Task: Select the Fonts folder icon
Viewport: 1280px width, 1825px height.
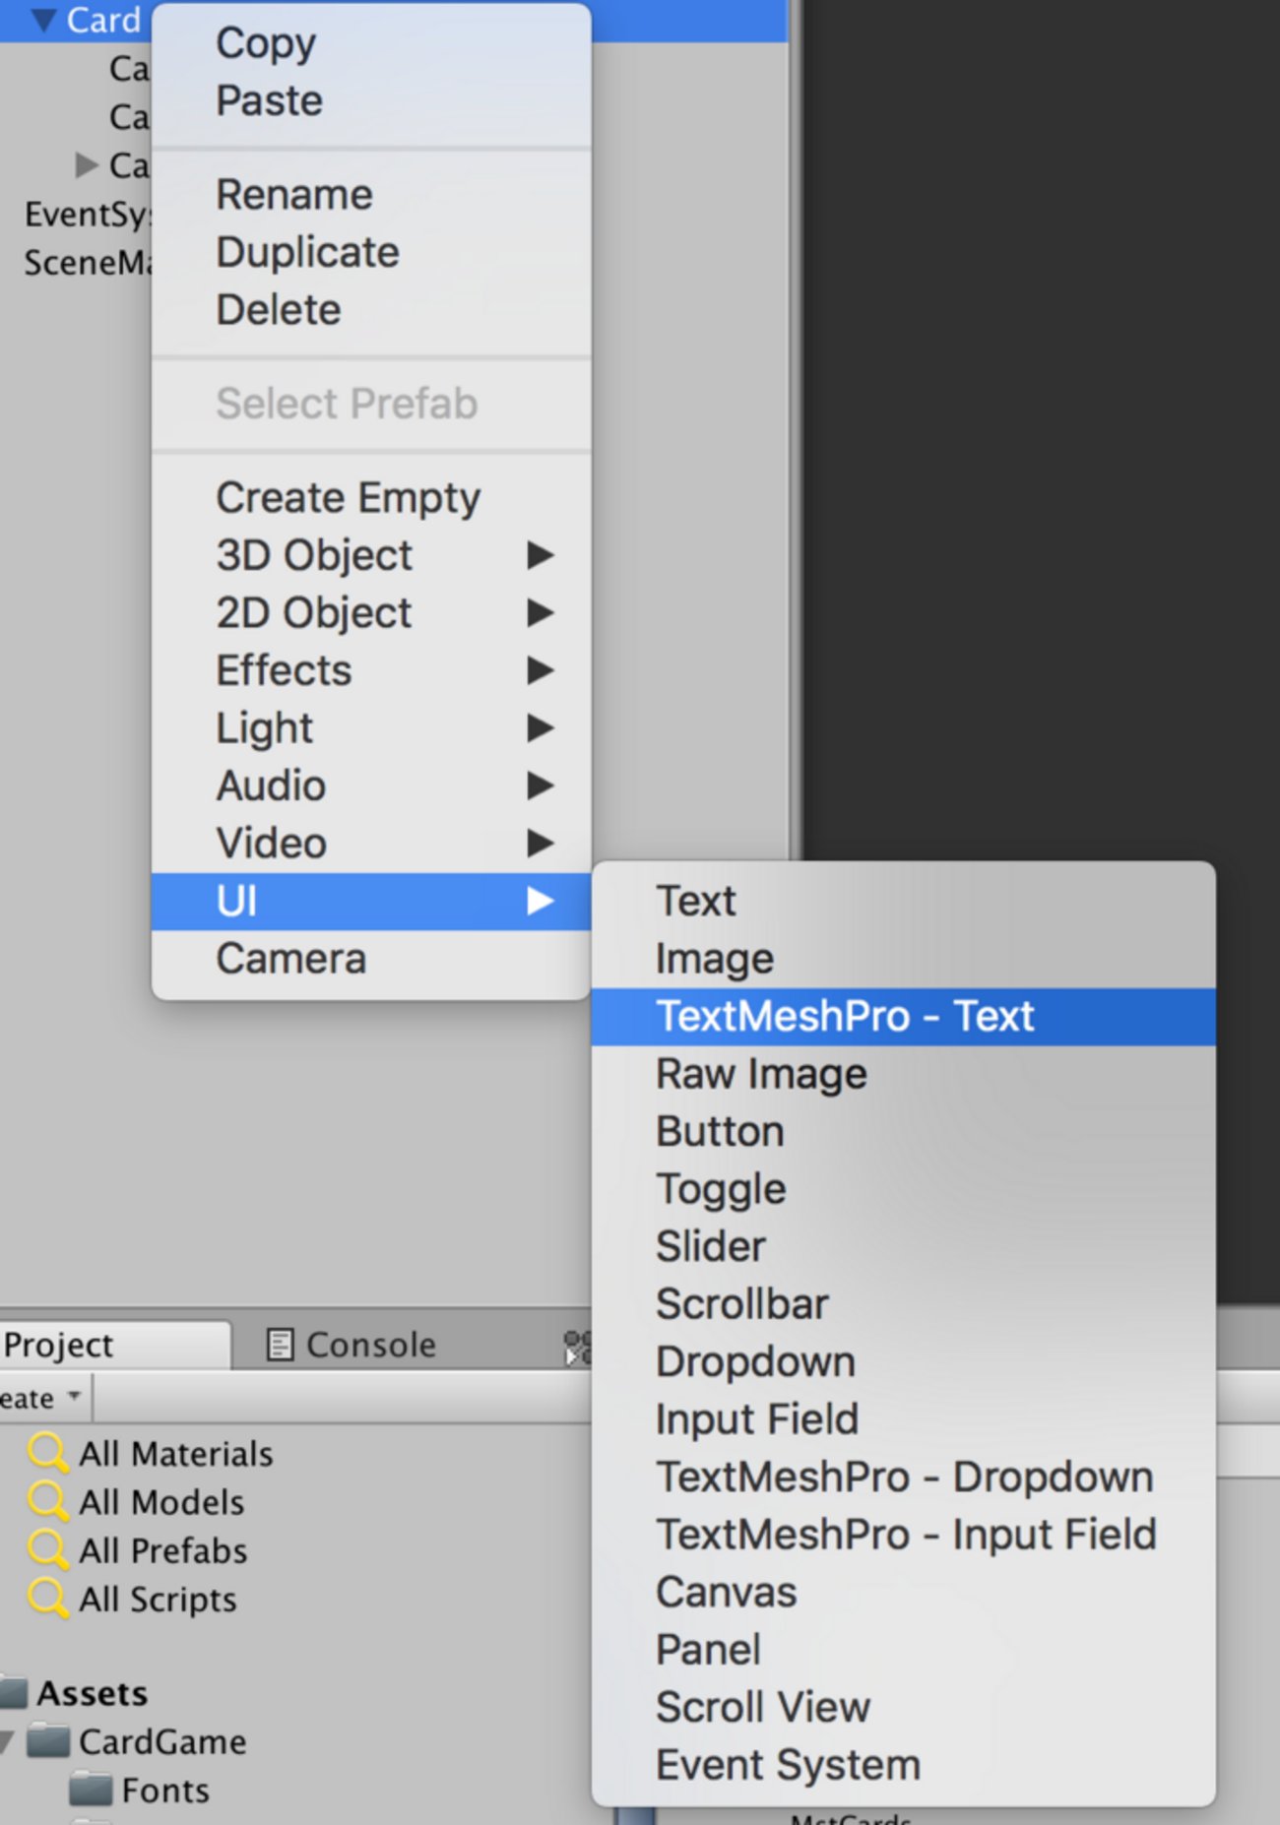Action: pyautogui.click(x=91, y=1790)
